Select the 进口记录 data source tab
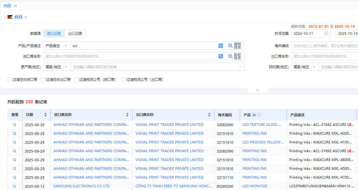The height and width of the screenshot is (190, 358). pos(54,33)
